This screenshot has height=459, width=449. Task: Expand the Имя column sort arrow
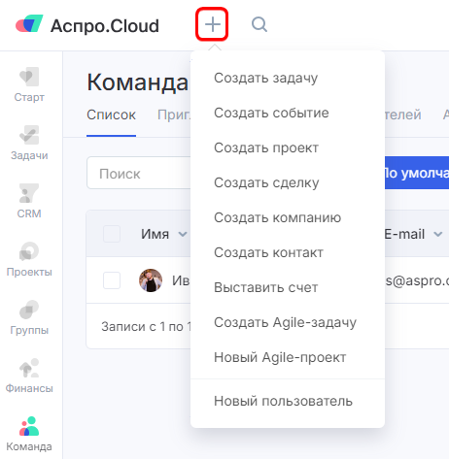coord(183,234)
